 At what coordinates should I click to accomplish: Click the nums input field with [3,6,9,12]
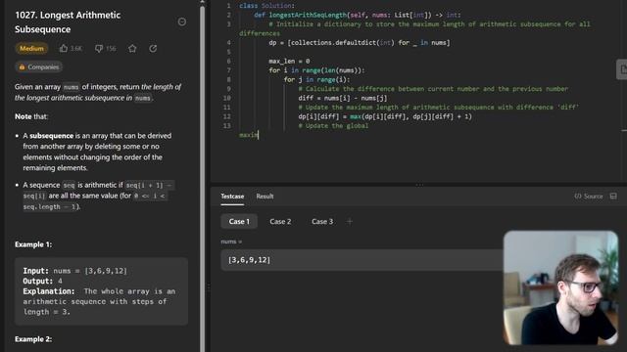(362, 260)
